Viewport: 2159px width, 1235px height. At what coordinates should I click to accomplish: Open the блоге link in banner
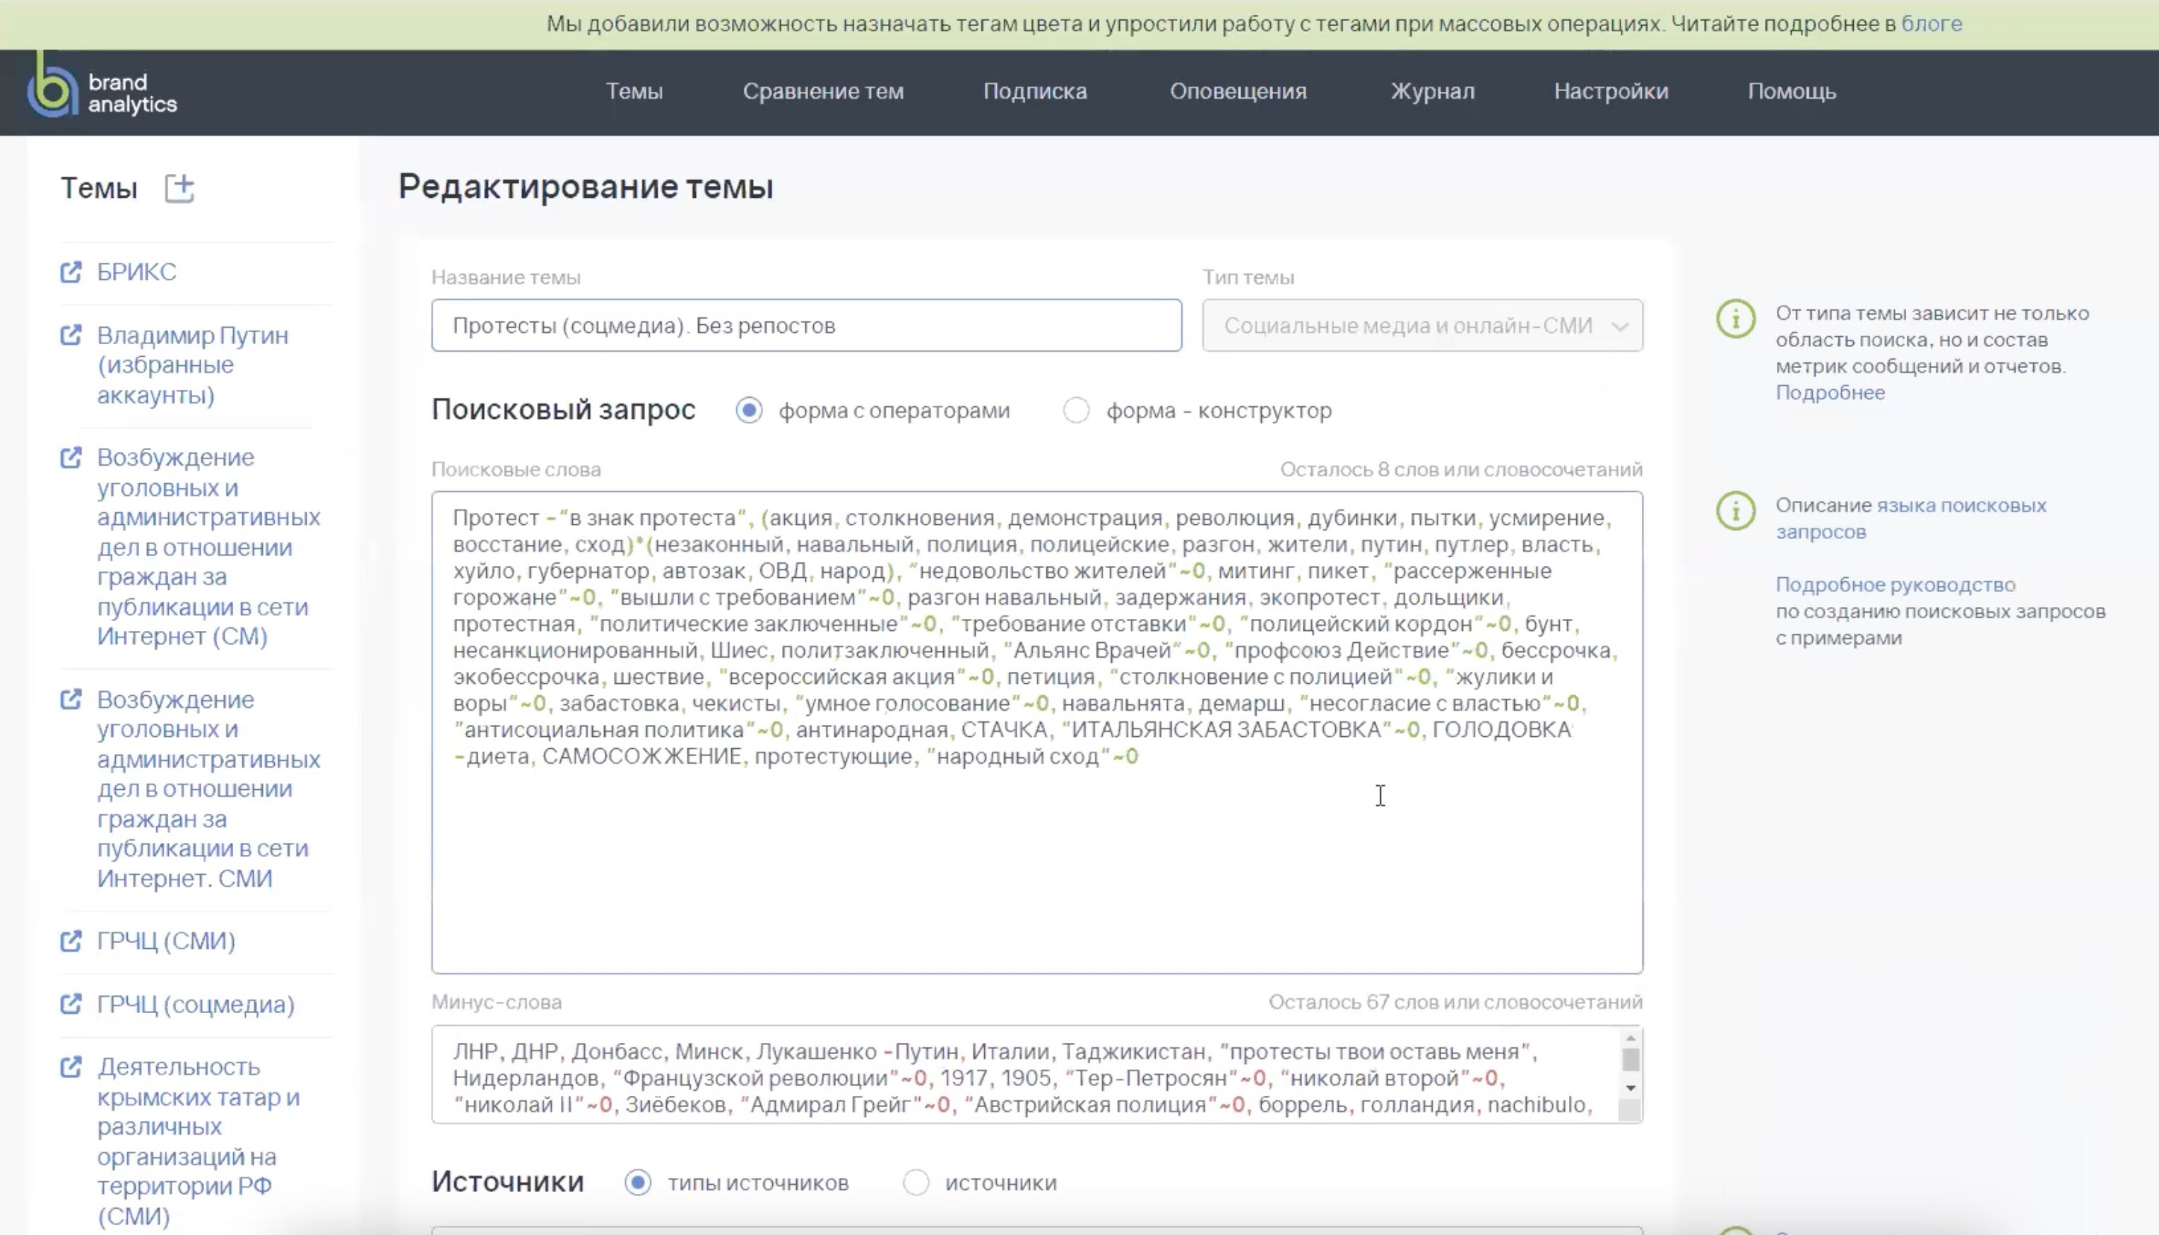click(x=1931, y=24)
